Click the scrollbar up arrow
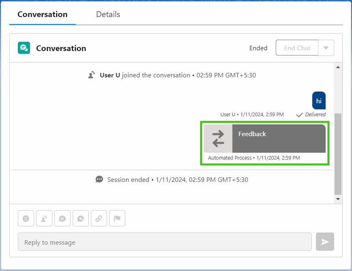352x271 pixels. pos(338,67)
